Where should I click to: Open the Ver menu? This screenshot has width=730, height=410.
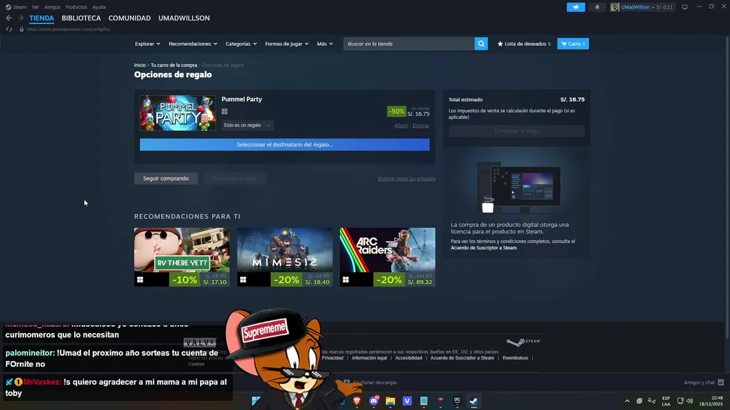pos(35,7)
